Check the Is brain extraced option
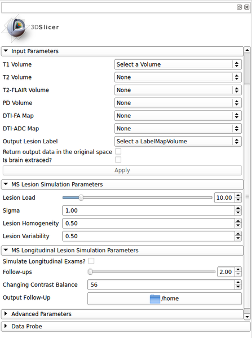The image size is (252, 338). pos(118,160)
